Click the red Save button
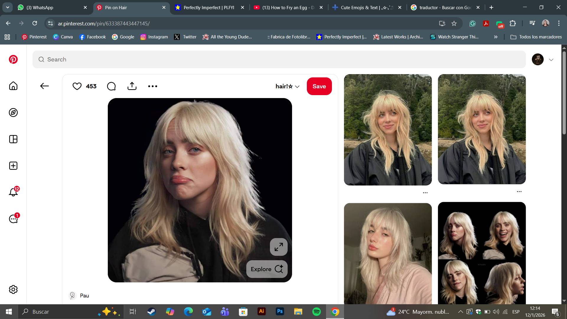 pyautogui.click(x=319, y=86)
